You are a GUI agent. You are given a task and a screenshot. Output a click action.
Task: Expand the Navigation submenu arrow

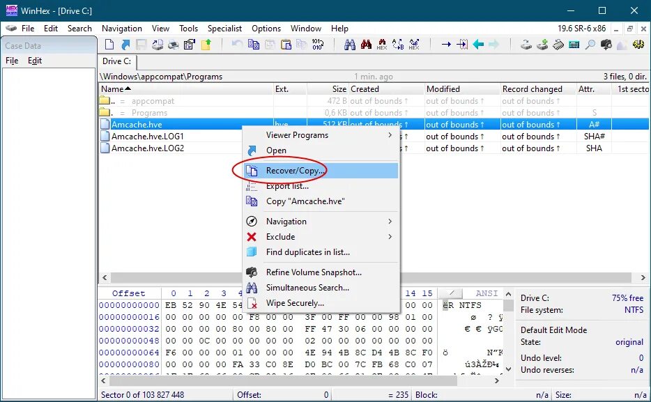[x=390, y=221]
